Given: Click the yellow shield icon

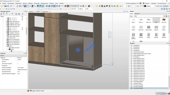Looking at the screenshot, I should (x=96, y=6).
